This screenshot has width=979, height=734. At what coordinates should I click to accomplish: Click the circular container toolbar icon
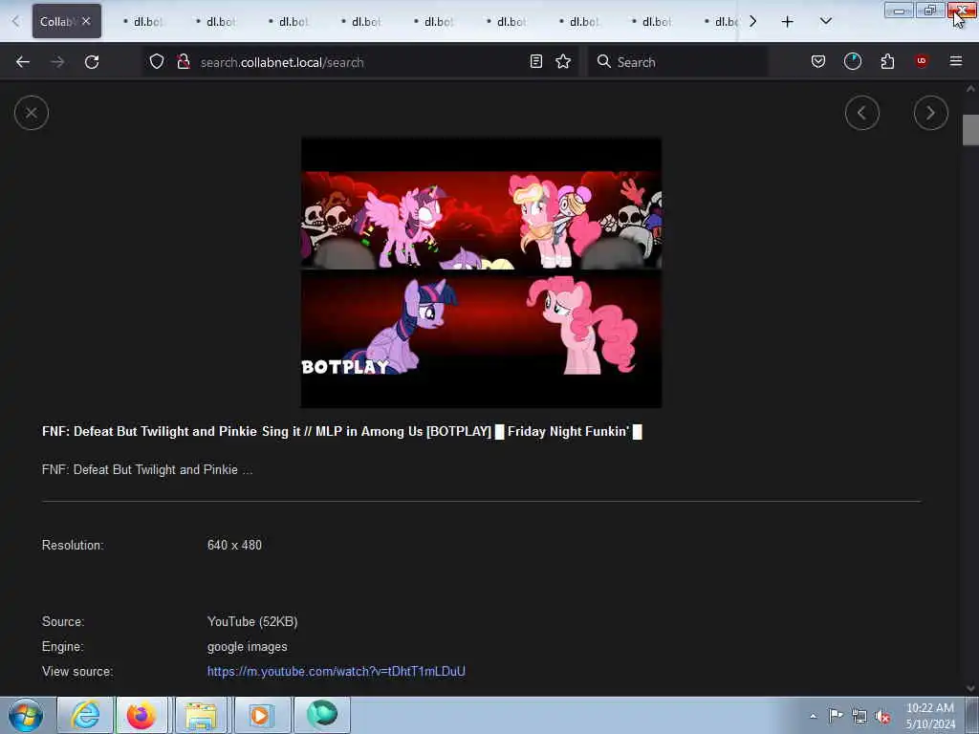coord(852,62)
